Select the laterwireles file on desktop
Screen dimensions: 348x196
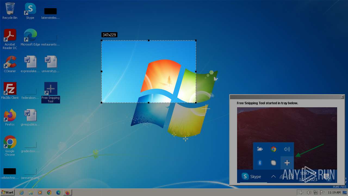51,13
